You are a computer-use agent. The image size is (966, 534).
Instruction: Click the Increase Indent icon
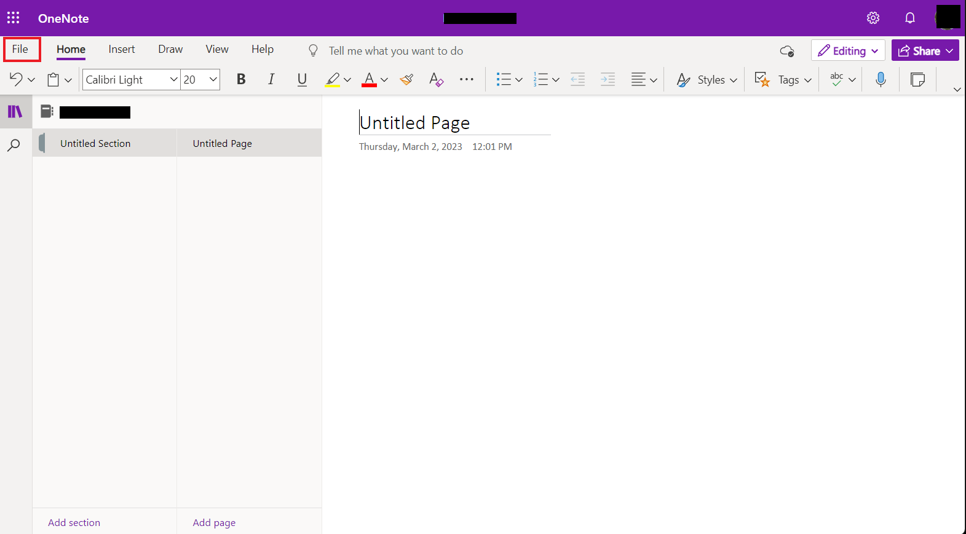coord(608,79)
